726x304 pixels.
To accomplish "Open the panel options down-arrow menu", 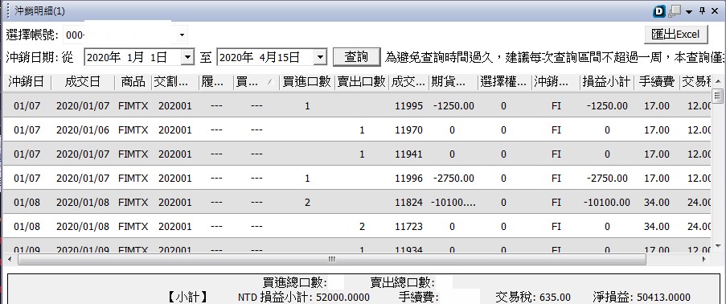I will [689, 11].
